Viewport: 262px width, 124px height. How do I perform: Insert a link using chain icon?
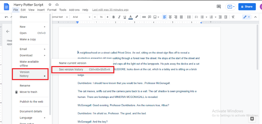pyautogui.click(x=144, y=17)
